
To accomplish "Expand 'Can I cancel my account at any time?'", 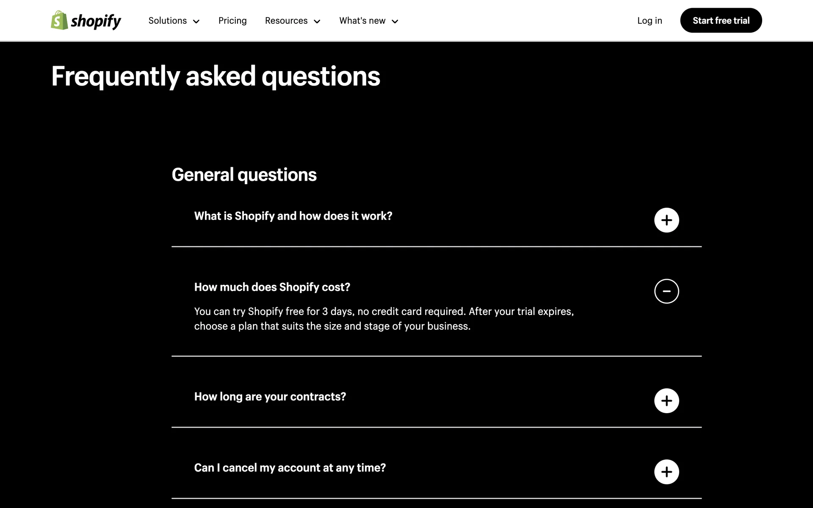I will click(290, 468).
